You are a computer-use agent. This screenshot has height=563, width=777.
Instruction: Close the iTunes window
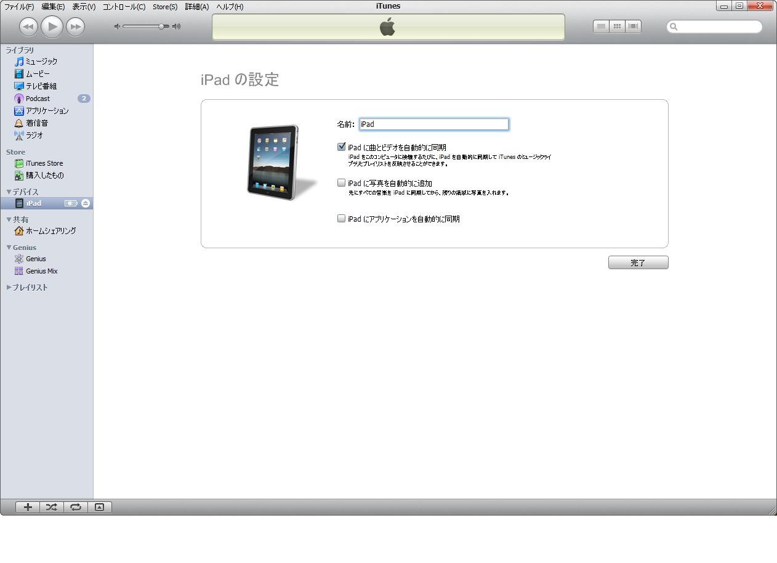(760, 6)
